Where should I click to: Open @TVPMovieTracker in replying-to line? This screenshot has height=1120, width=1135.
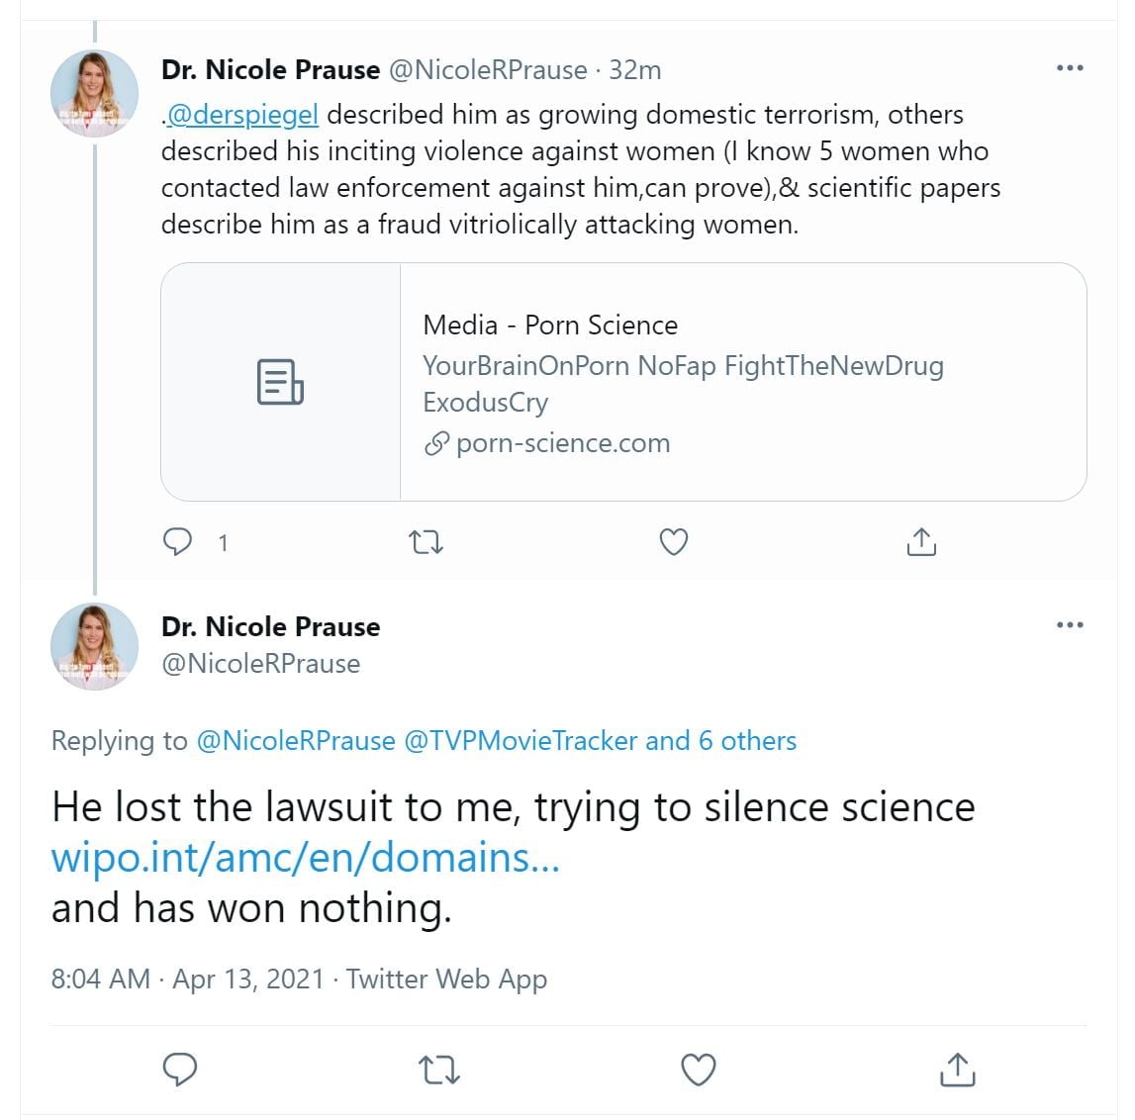(x=520, y=740)
